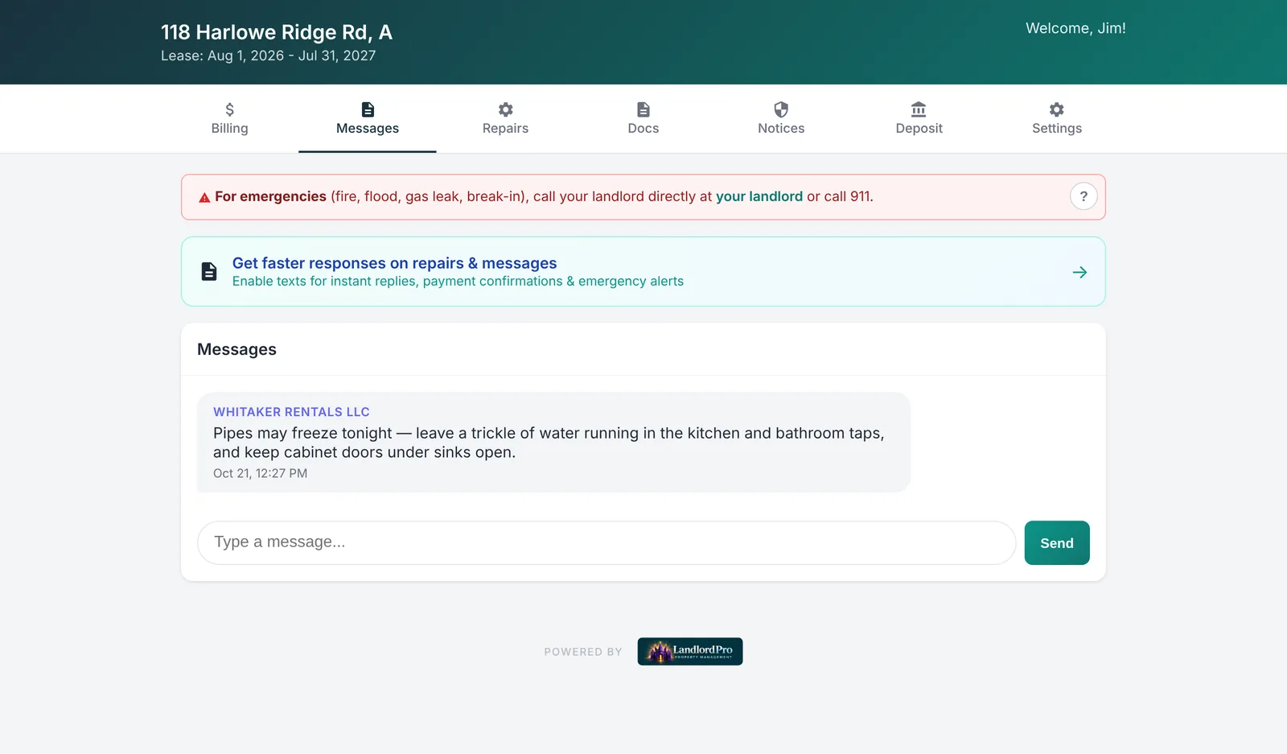Follow the 'your landlord' link
1287x754 pixels.
pos(759,196)
